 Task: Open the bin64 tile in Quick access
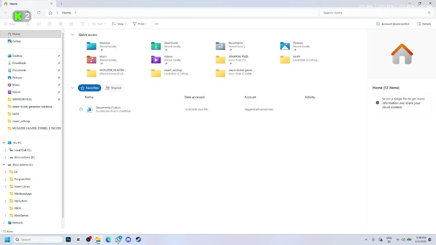click(299, 59)
